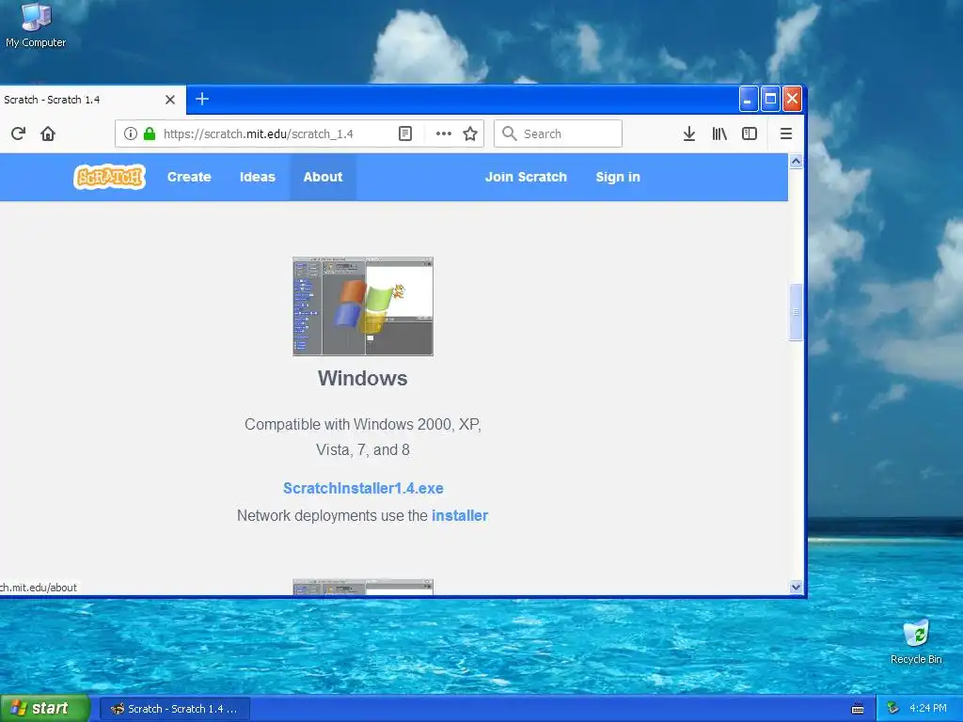Show sidebars icon in toolbar
The width and height of the screenshot is (963, 722).
750,133
